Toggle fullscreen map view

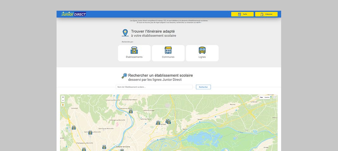tap(275, 97)
